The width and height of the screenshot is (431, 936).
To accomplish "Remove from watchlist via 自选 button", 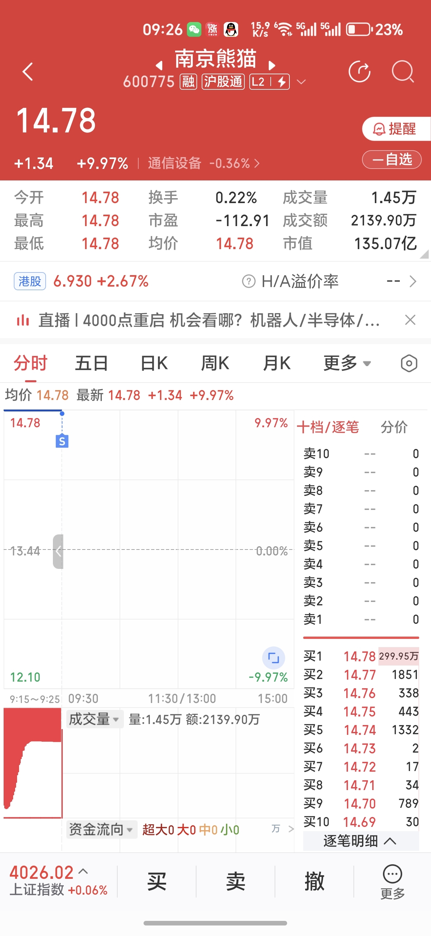I will [x=392, y=159].
